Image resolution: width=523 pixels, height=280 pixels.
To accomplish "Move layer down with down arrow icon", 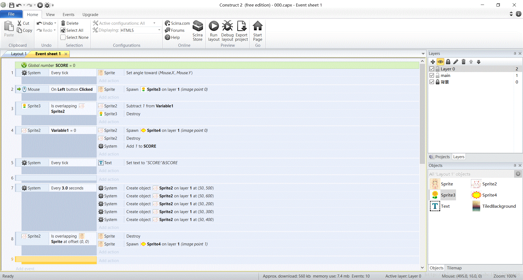I will (479, 62).
